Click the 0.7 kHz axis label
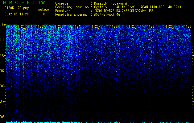Screen dimensions: 194x123 tap(2, 101)
